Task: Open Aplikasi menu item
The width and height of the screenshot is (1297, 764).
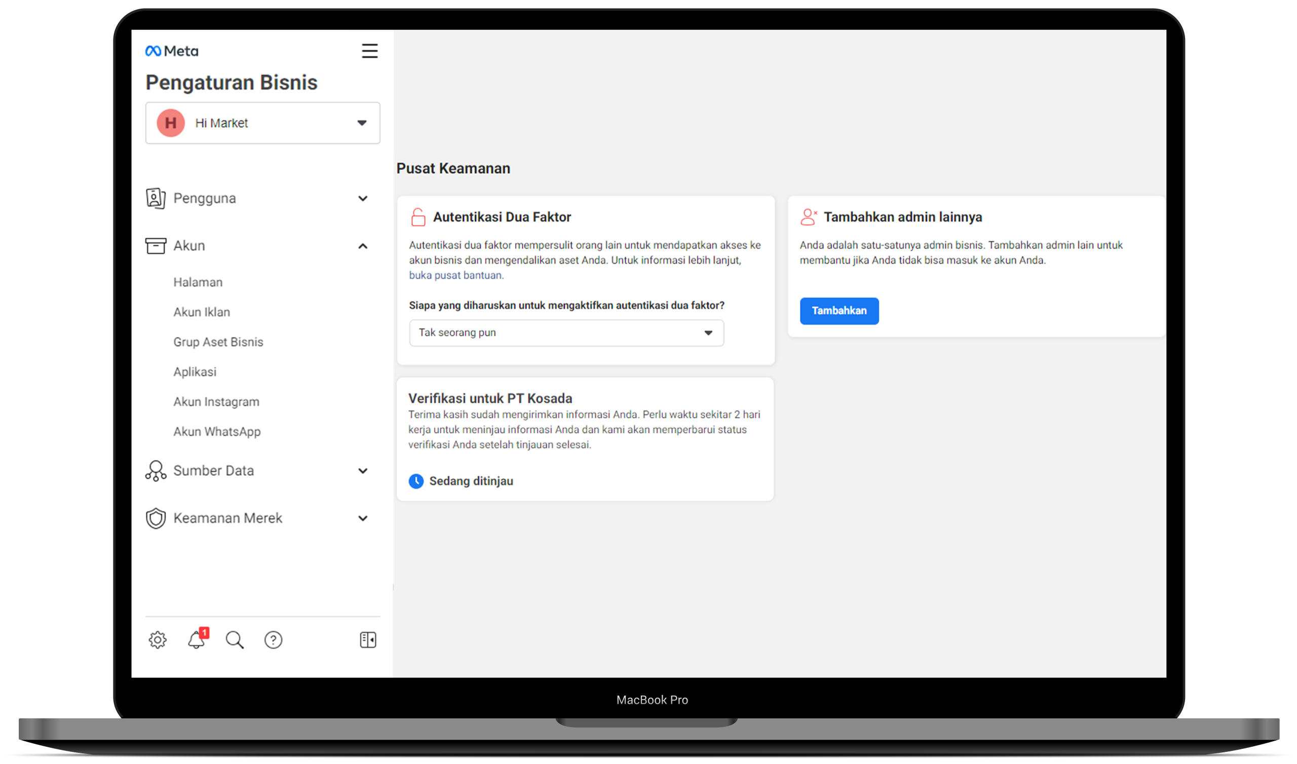Action: point(195,372)
